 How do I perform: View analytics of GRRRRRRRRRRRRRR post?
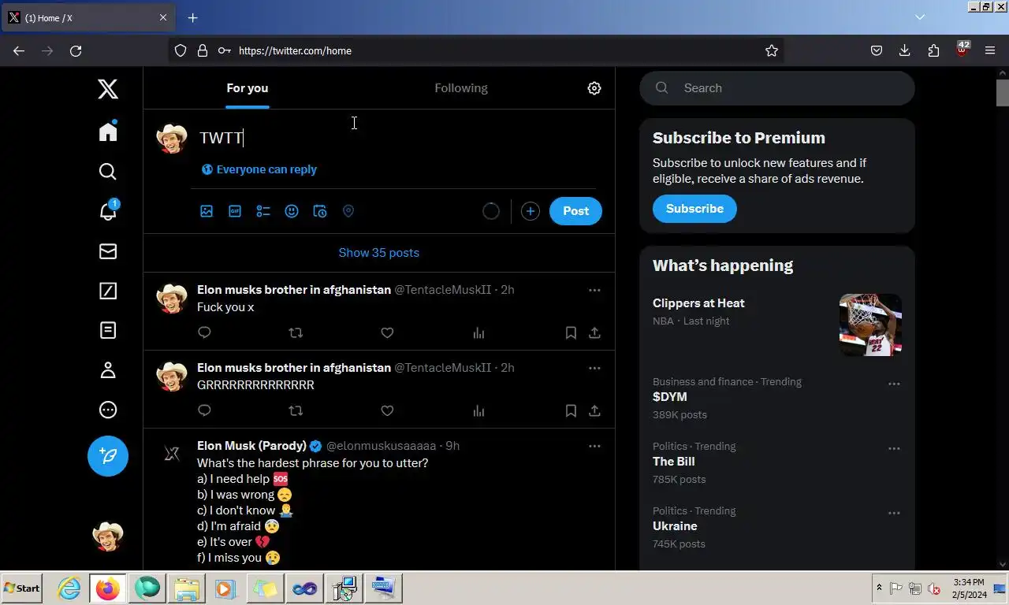click(x=478, y=410)
